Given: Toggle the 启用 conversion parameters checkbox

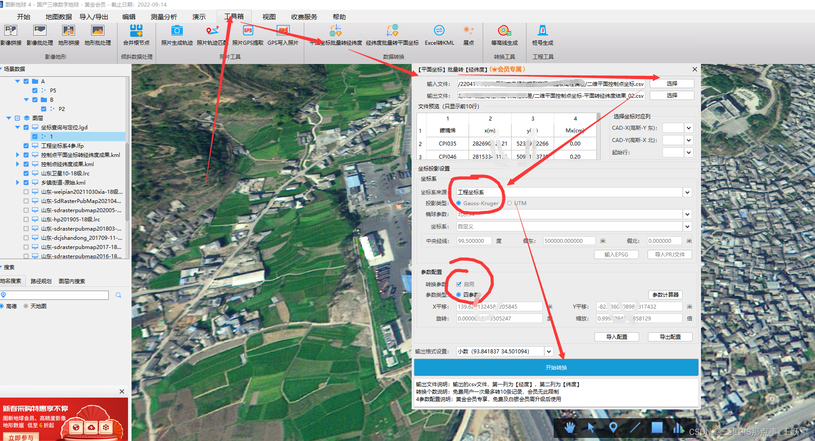Looking at the screenshot, I should pyautogui.click(x=459, y=284).
